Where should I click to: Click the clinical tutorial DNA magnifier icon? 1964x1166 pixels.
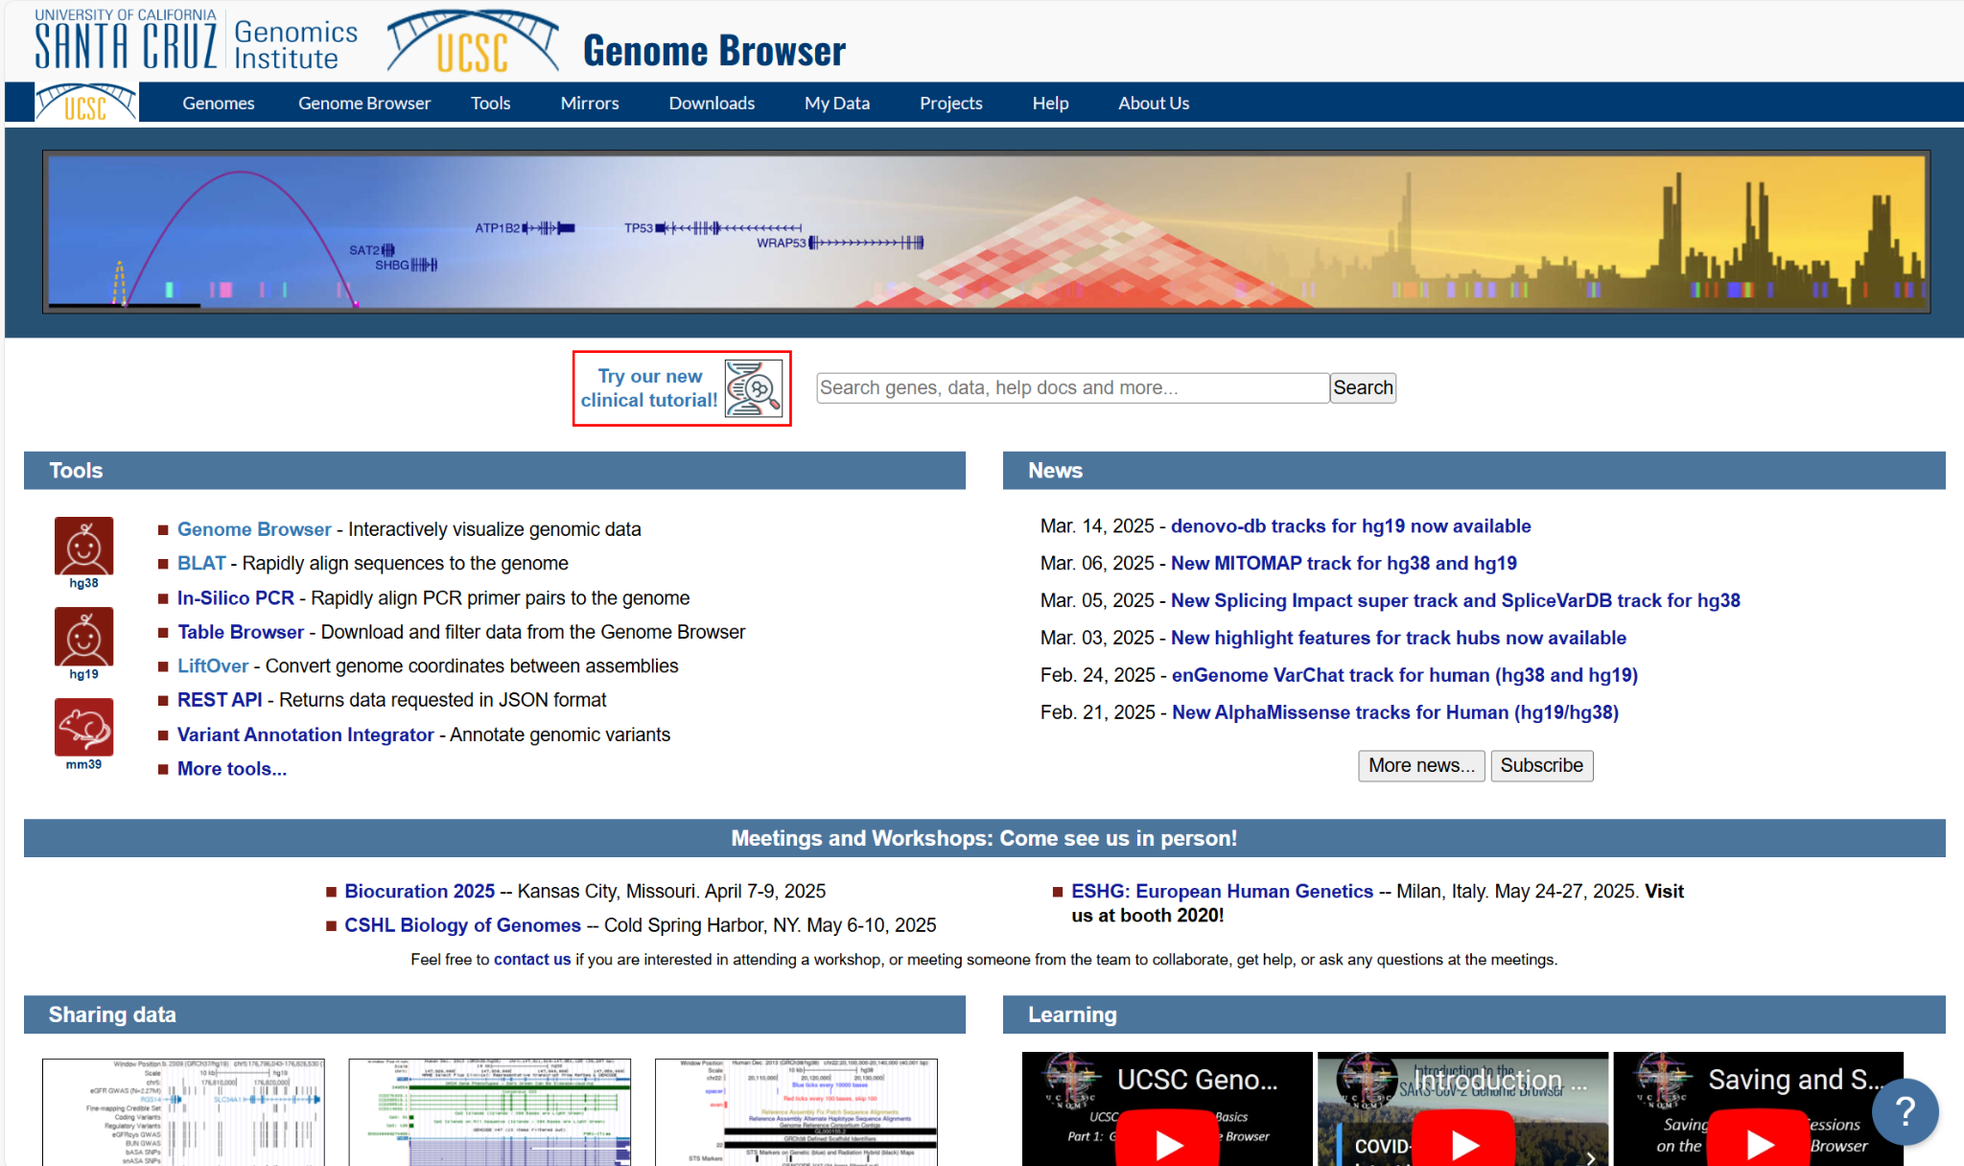coord(753,388)
